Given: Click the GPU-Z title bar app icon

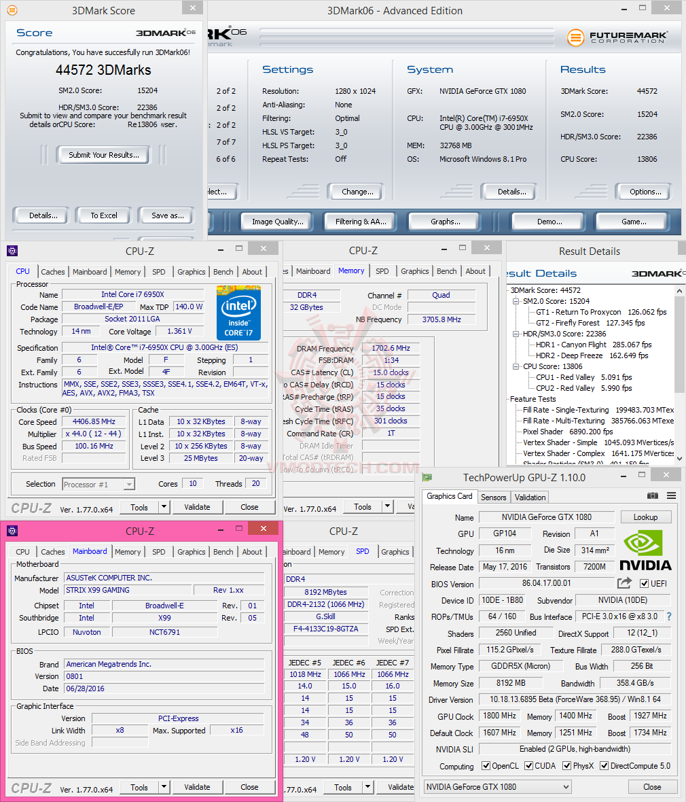Looking at the screenshot, I should [427, 477].
